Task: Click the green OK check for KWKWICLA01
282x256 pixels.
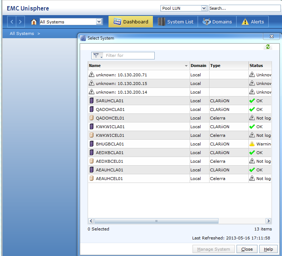Action: 252,127
